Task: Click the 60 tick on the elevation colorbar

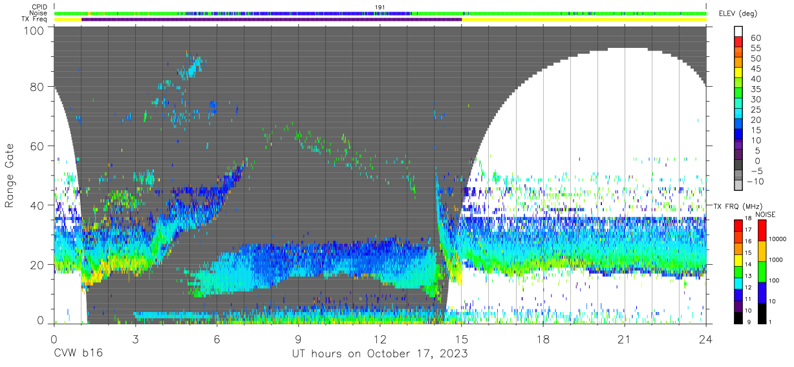Action: coord(755,38)
